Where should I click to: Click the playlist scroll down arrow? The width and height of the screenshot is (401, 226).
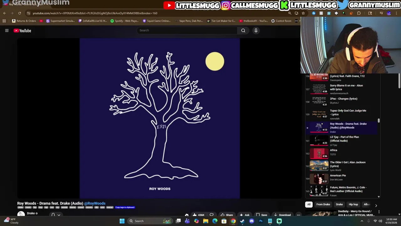pyautogui.click(x=378, y=197)
